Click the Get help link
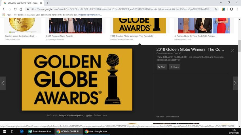The image size is (241, 135). pyautogui.click(x=160, y=116)
